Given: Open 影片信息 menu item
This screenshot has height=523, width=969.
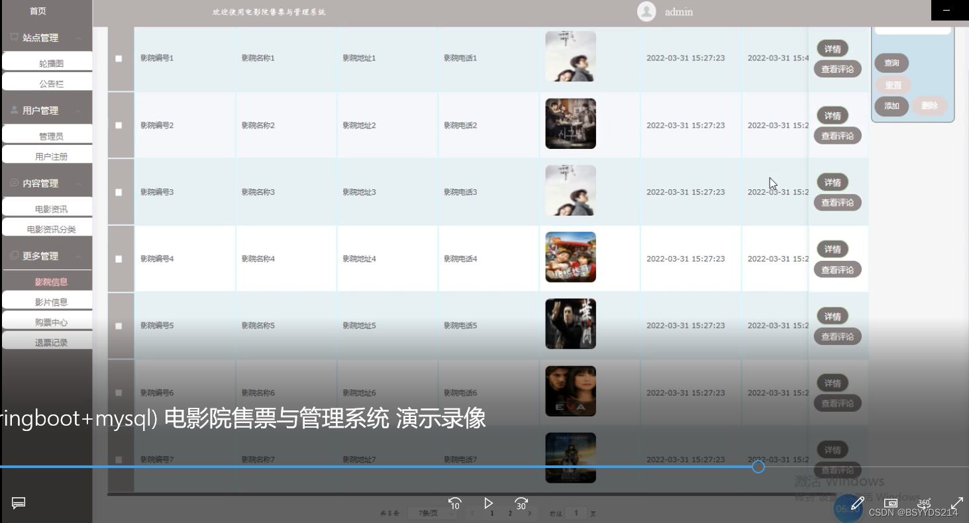Looking at the screenshot, I should (47, 300).
